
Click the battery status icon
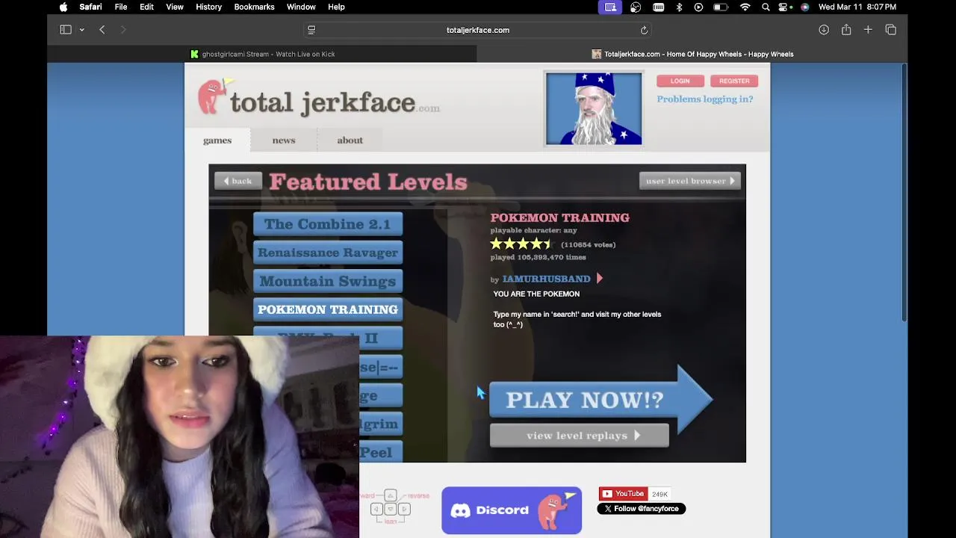point(721,7)
